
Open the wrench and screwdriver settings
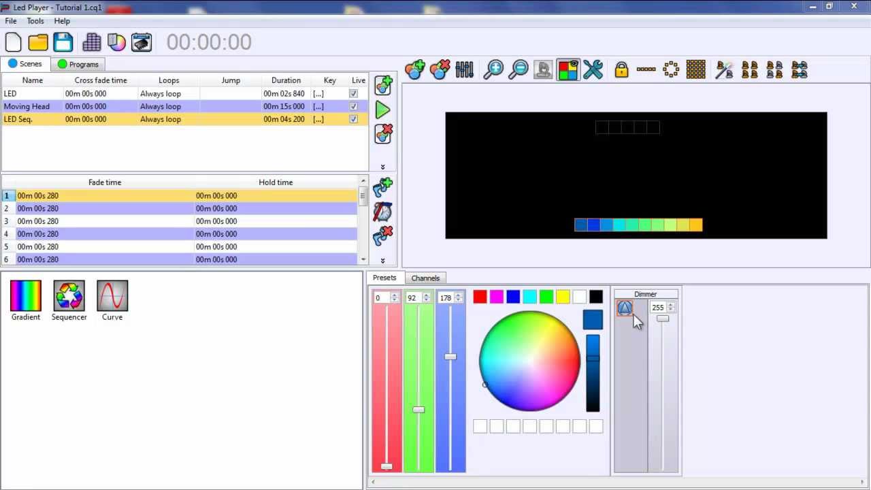click(x=593, y=69)
